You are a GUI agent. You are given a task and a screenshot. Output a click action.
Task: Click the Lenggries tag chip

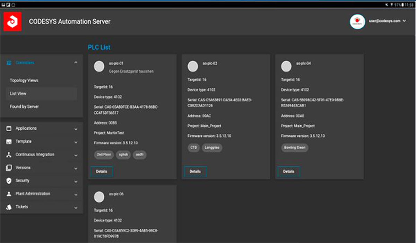(212, 148)
